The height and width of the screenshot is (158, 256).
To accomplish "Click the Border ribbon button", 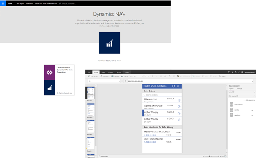I will [x=187, y=76].
